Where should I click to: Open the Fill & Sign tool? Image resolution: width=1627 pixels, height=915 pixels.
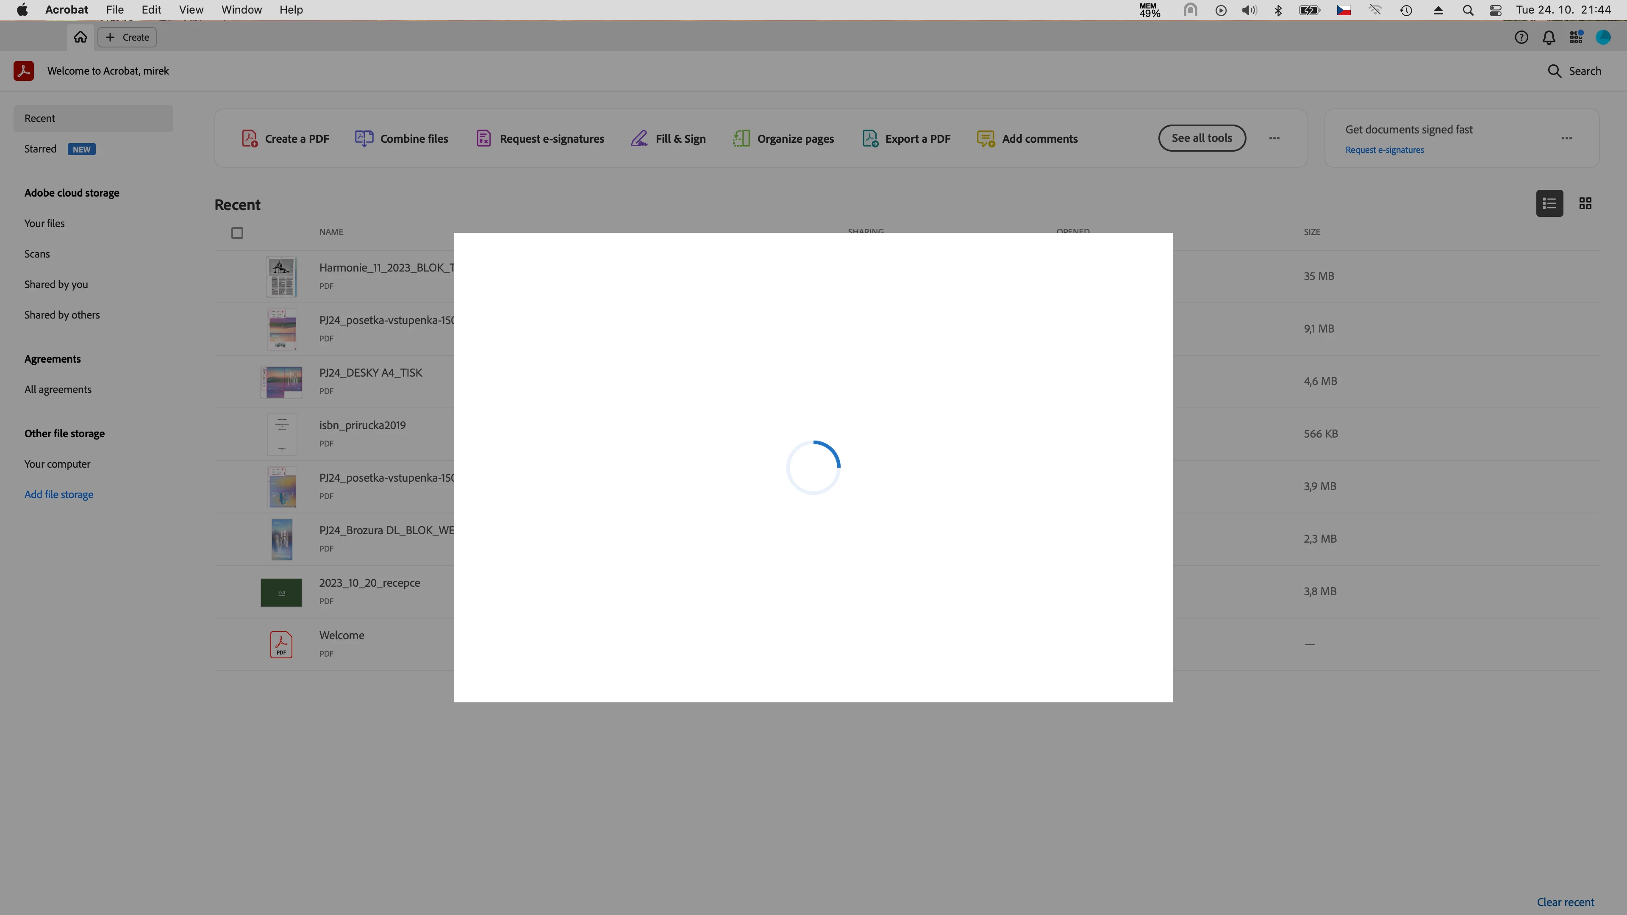(668, 138)
